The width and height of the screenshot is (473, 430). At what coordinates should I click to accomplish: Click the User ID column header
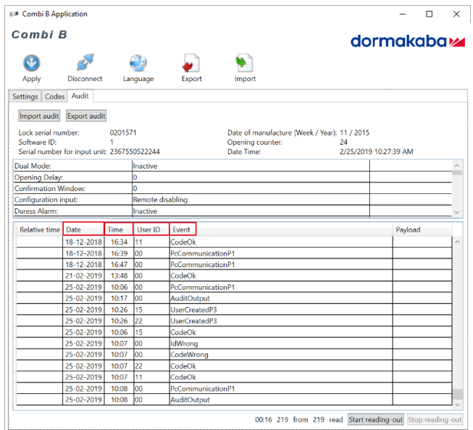coord(151,229)
